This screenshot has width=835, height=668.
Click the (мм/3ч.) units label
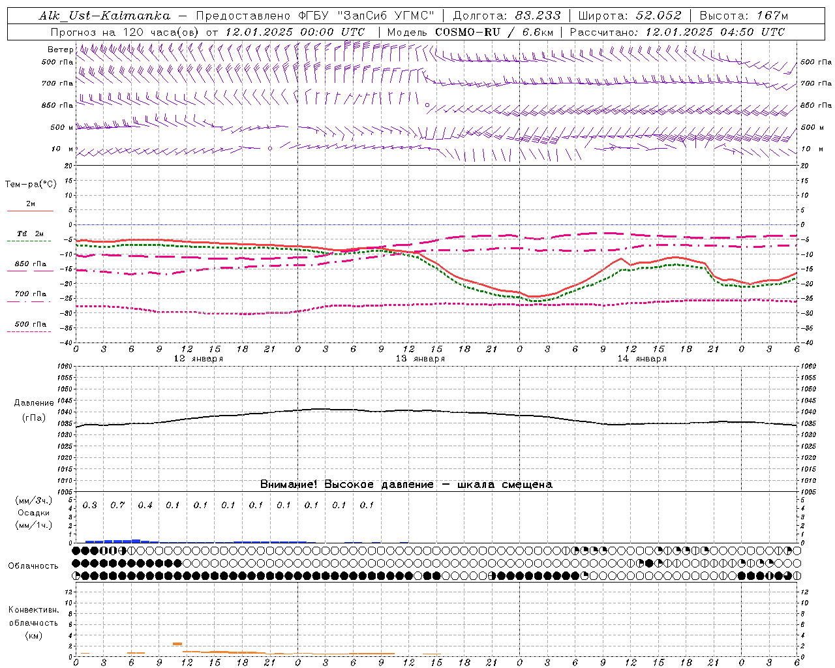pos(34,500)
